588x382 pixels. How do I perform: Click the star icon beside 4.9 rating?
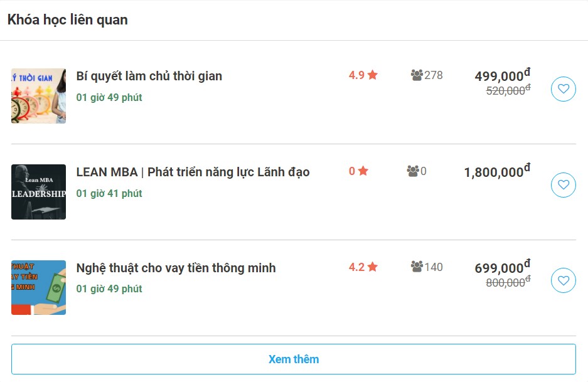tap(373, 75)
